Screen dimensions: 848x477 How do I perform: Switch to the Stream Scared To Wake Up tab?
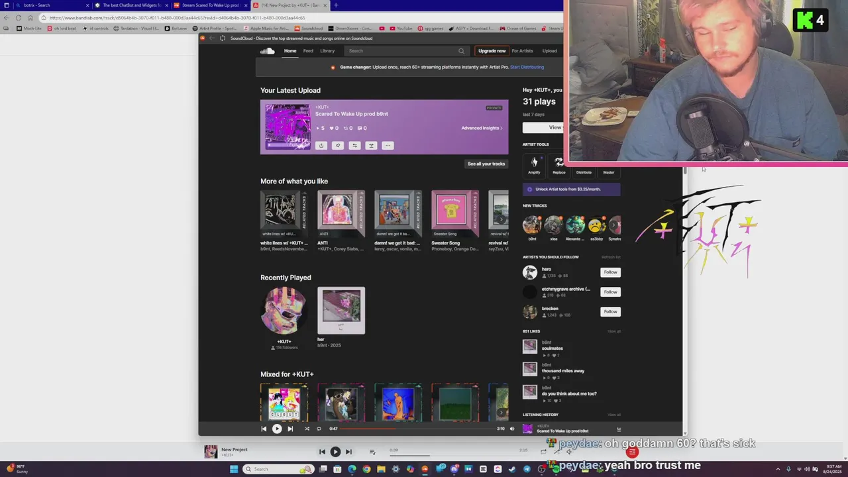tap(211, 5)
